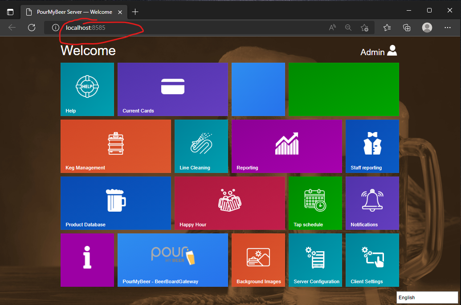Viewport: 461px width, 305px height.
Task: Open the Line Cleaning tile
Action: click(201, 146)
